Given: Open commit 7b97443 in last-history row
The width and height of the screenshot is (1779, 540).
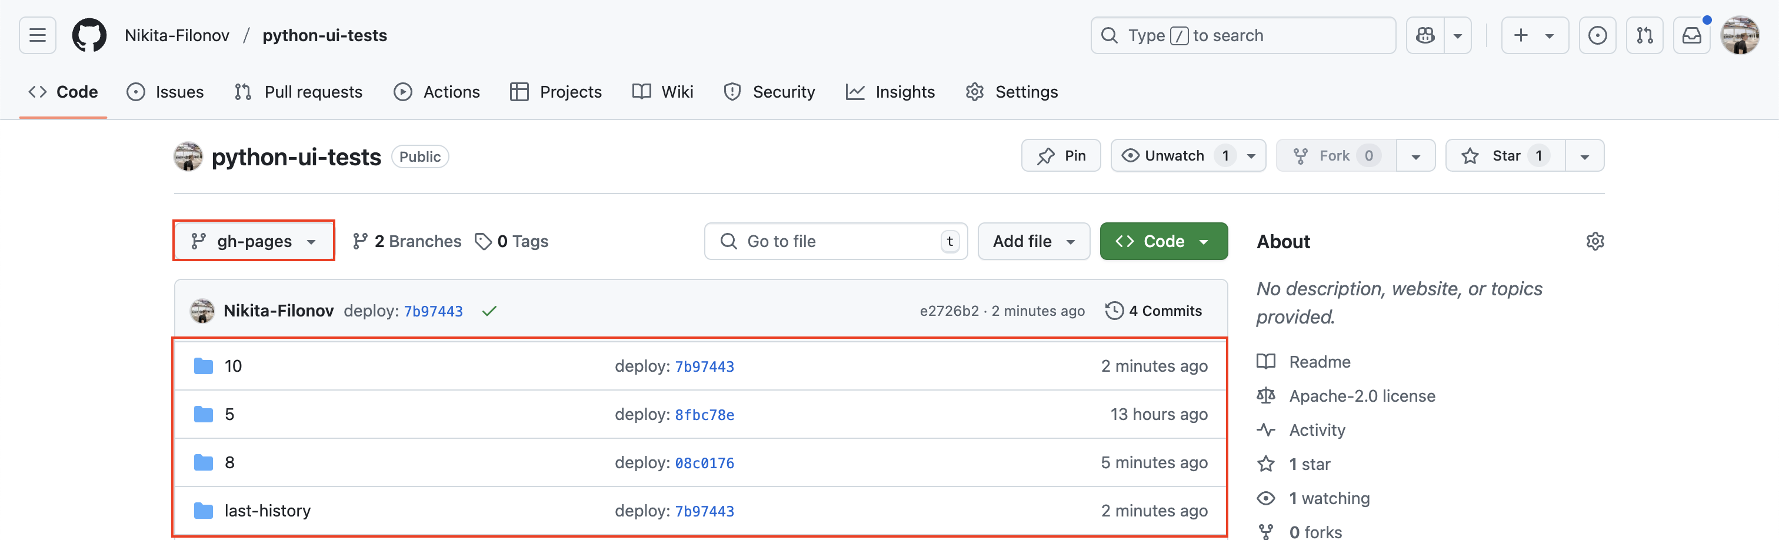Looking at the screenshot, I should click(x=704, y=512).
